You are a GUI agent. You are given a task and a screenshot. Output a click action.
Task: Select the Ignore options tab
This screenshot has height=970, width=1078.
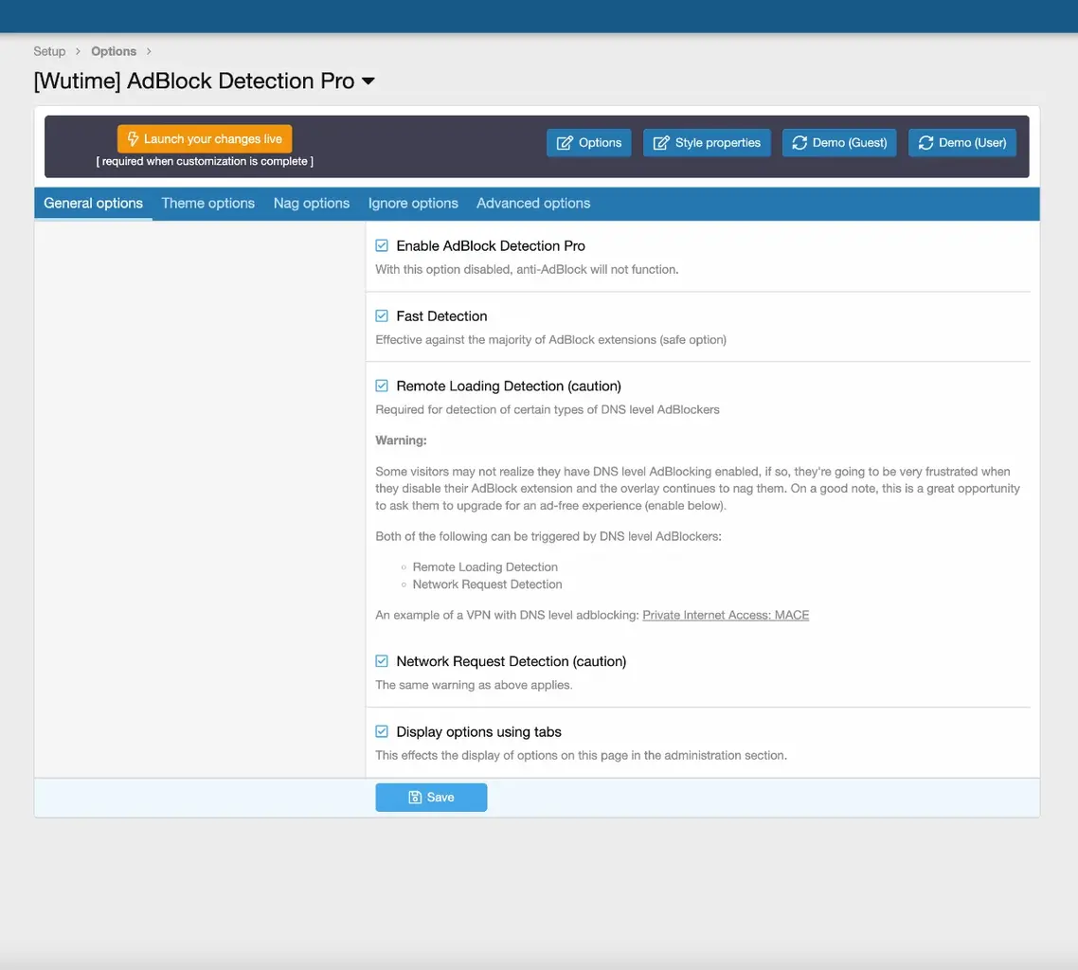tap(413, 203)
